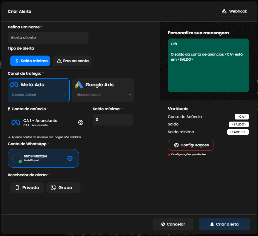Screen dimensions: 258x236
Task: Click the Webhook icon button
Action: click(x=224, y=11)
